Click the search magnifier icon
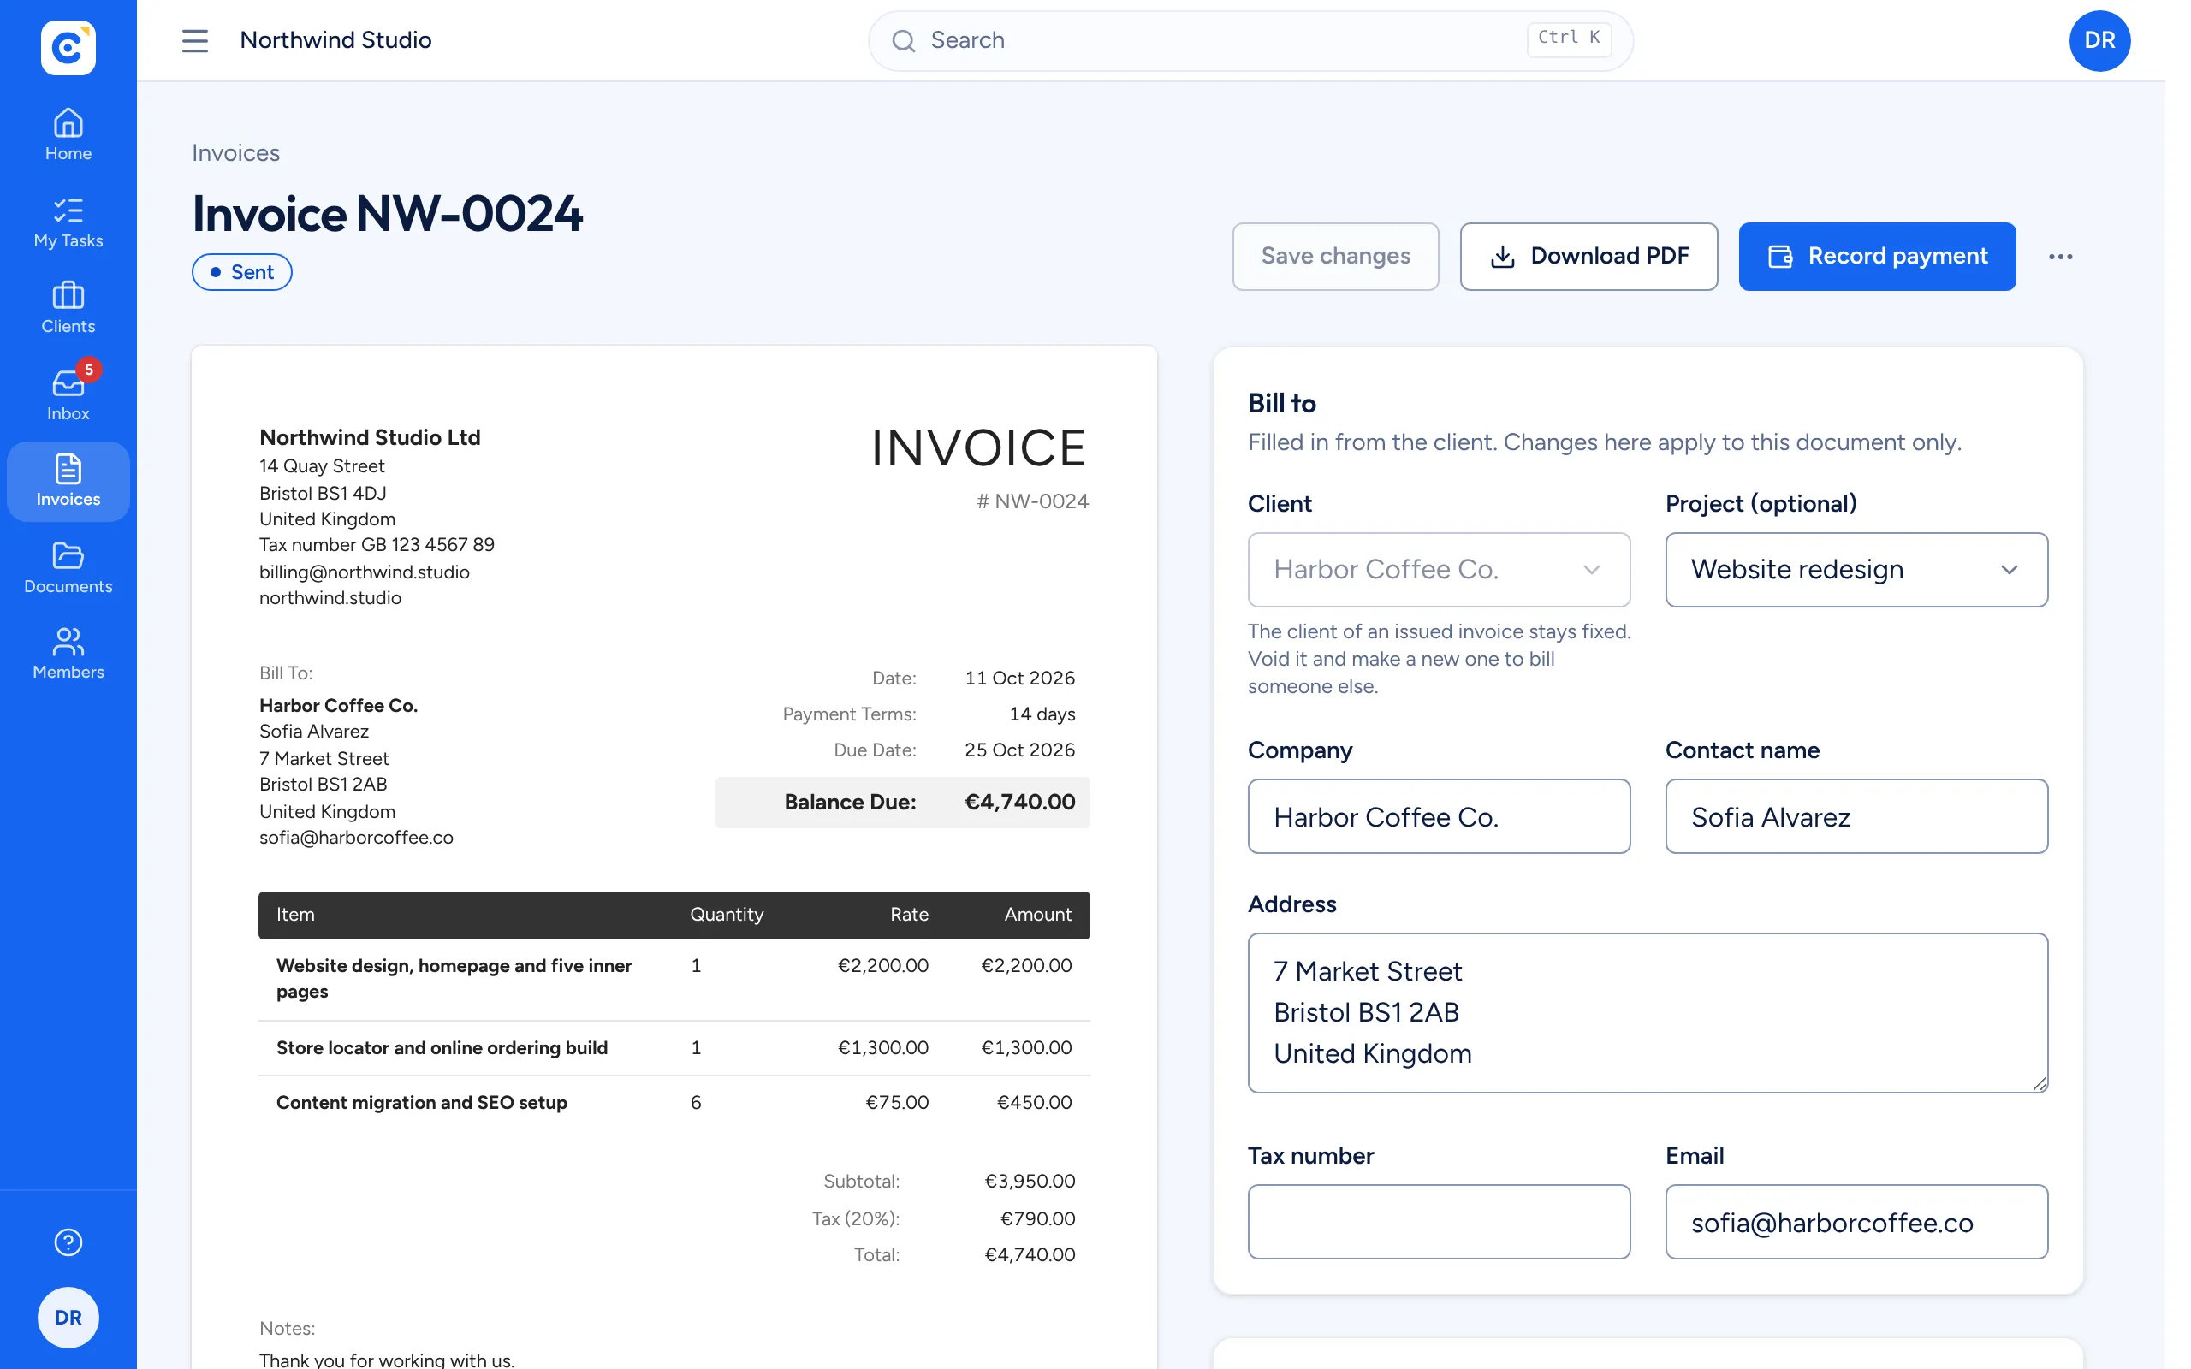The height and width of the screenshot is (1369, 2191). point(903,41)
